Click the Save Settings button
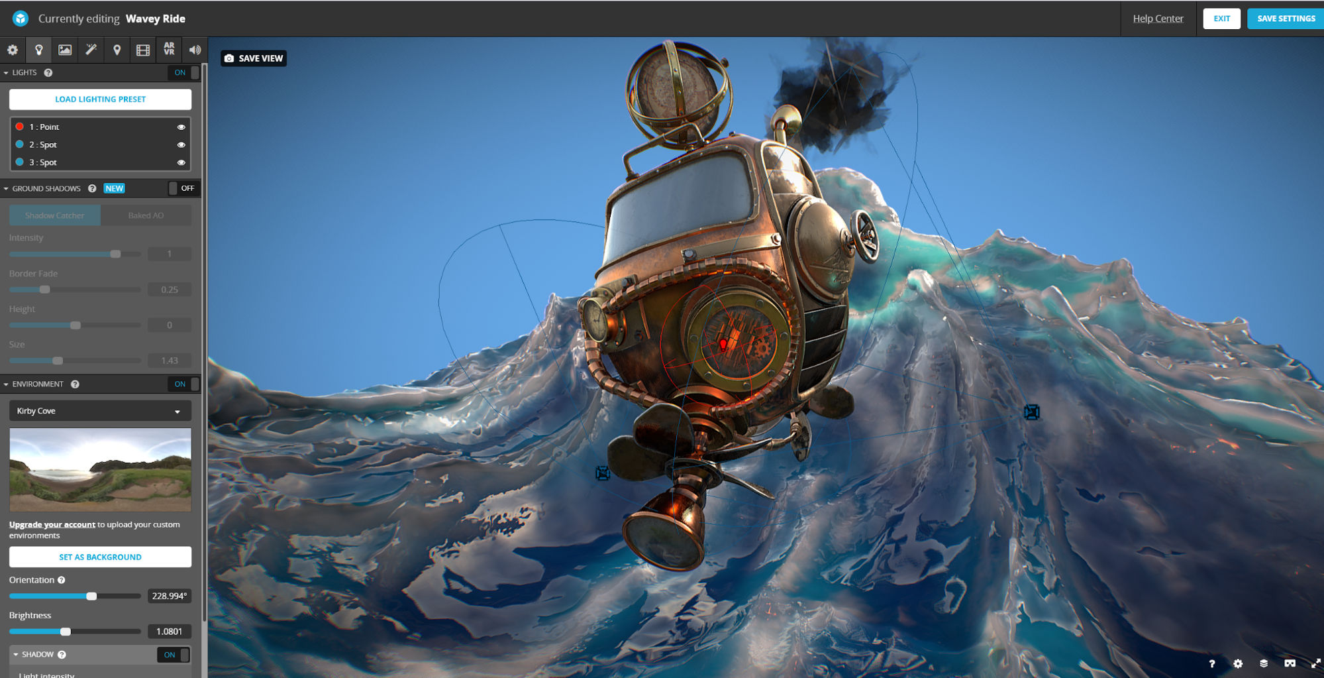 click(1285, 19)
